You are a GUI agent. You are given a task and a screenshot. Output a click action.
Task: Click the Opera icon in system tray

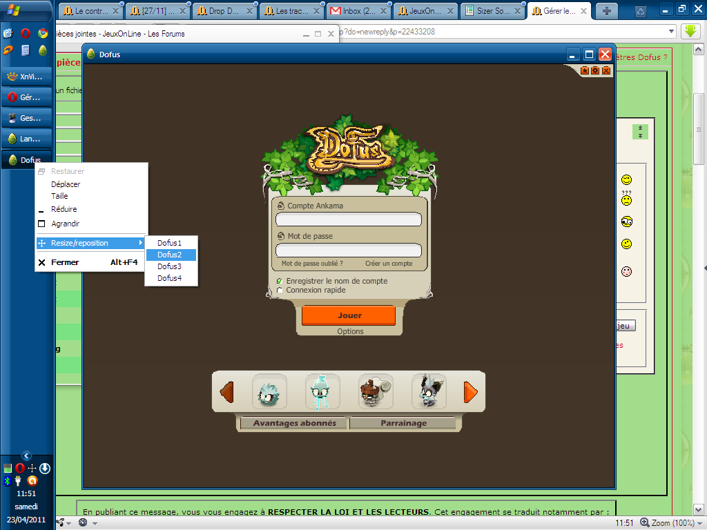19,469
